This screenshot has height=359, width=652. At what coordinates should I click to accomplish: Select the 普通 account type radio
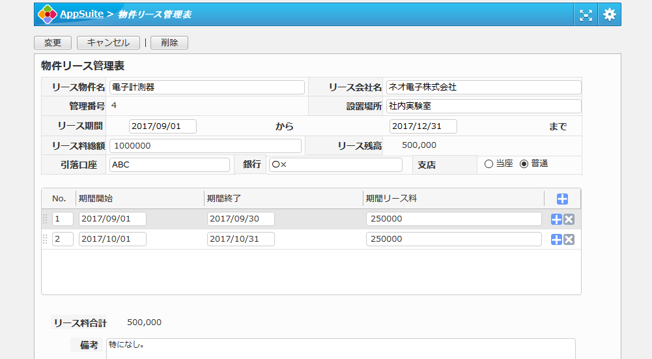524,164
